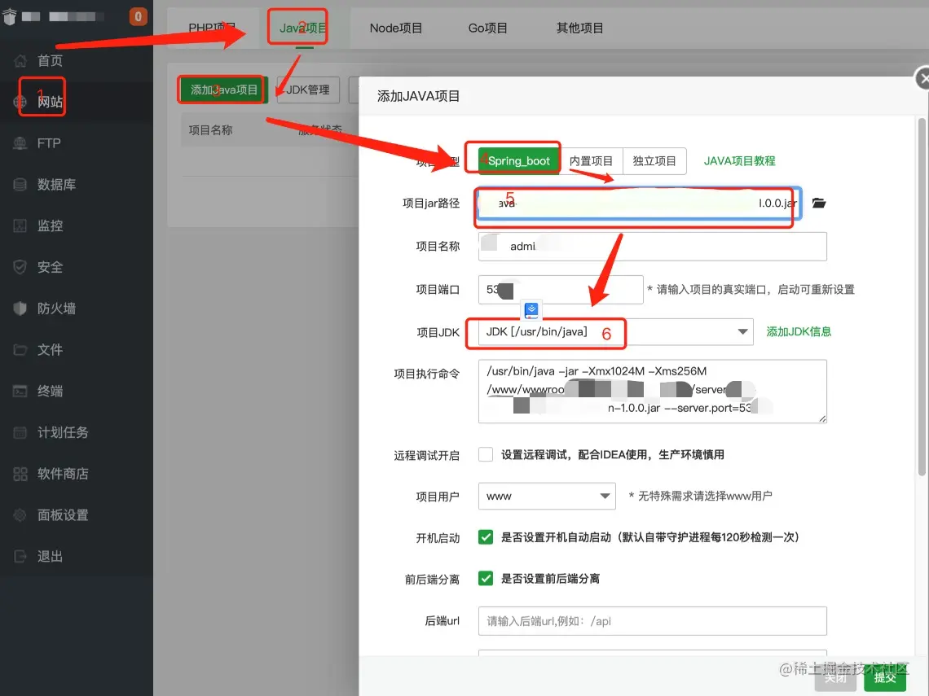929x696 pixels.
Task: Select the Spring_boot project type
Action: [518, 161]
